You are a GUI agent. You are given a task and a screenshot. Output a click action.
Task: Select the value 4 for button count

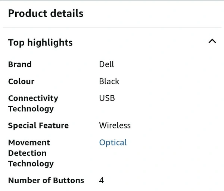tap(102, 181)
